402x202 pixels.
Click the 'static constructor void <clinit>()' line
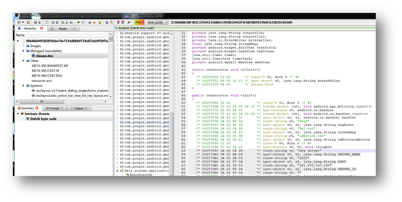(x=226, y=70)
